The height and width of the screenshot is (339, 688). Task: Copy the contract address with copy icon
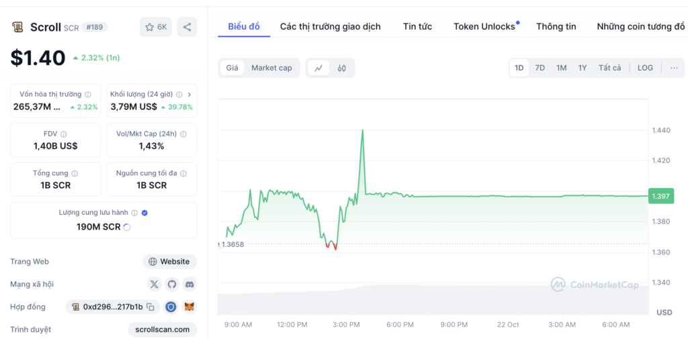[x=150, y=307]
